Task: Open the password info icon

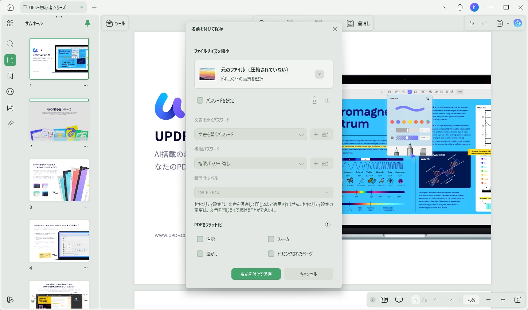Action: tap(328, 100)
